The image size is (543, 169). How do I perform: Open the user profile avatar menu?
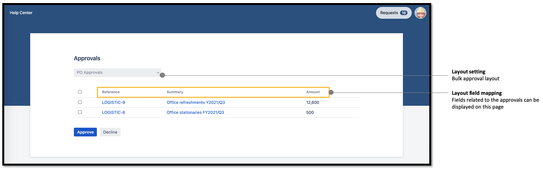pyautogui.click(x=420, y=13)
